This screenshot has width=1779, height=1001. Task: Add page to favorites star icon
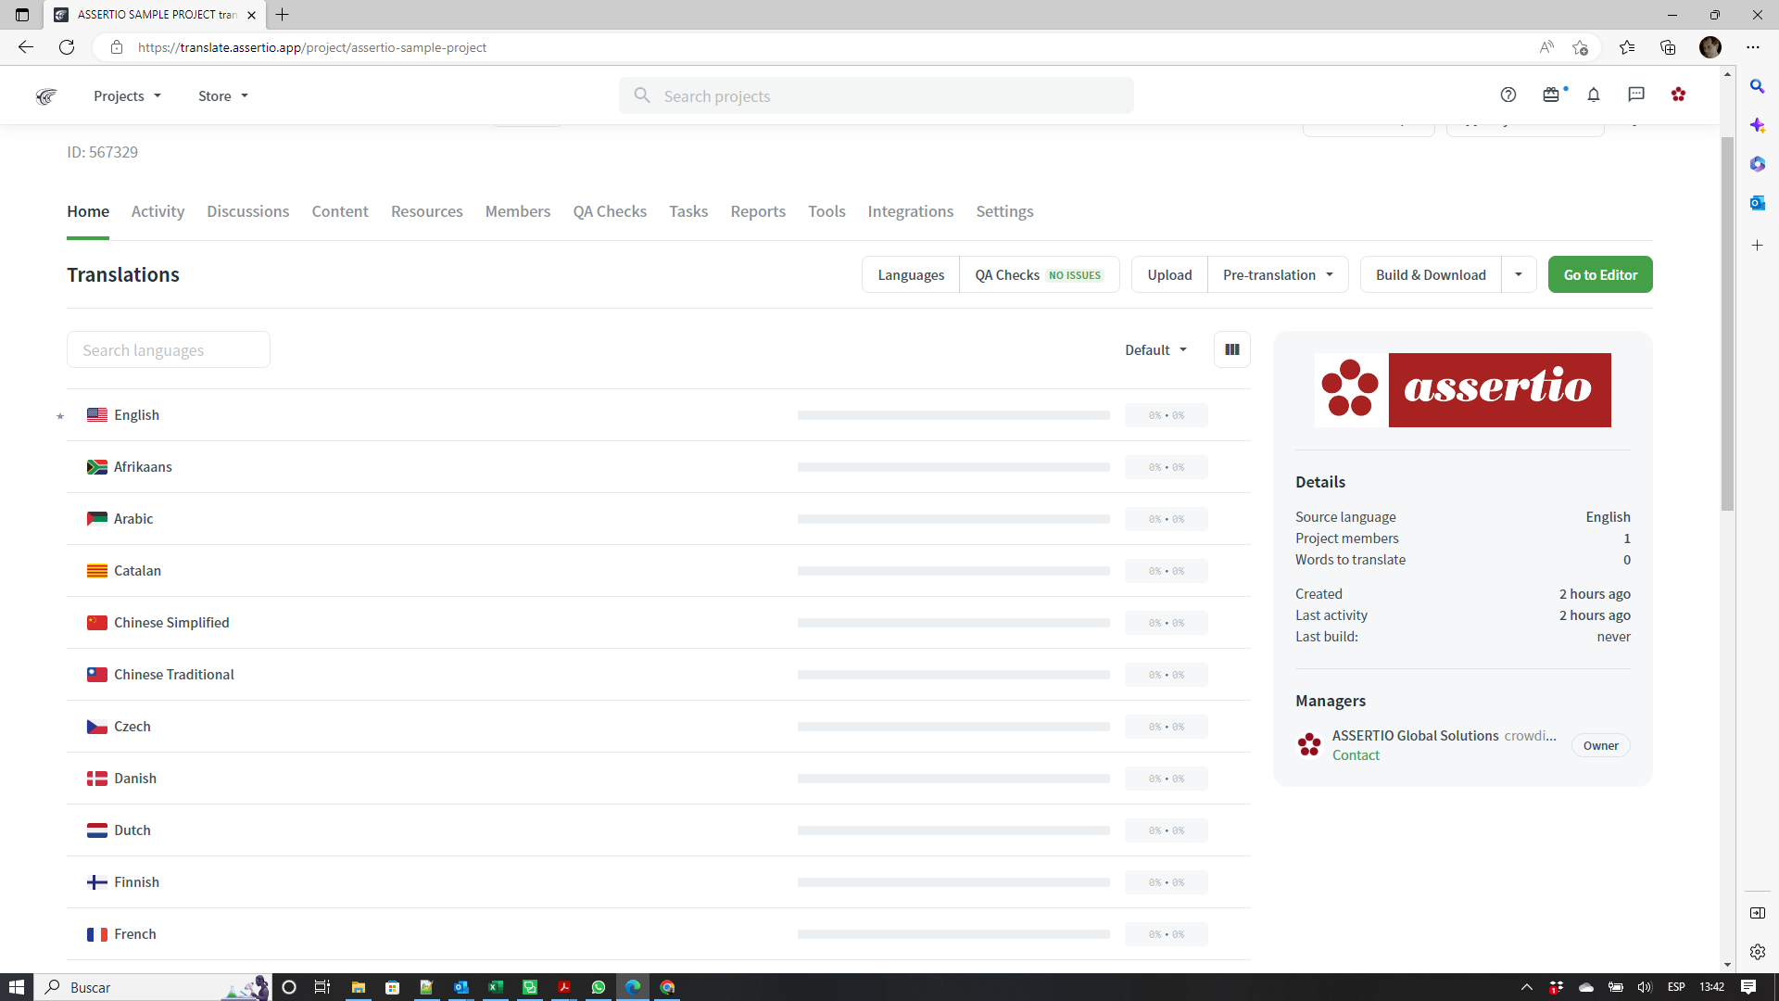pyautogui.click(x=1580, y=47)
